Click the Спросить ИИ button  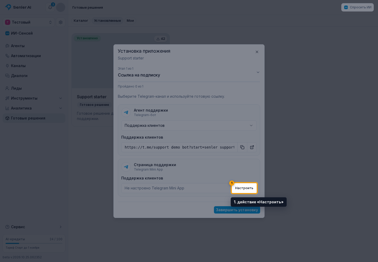[358, 7]
